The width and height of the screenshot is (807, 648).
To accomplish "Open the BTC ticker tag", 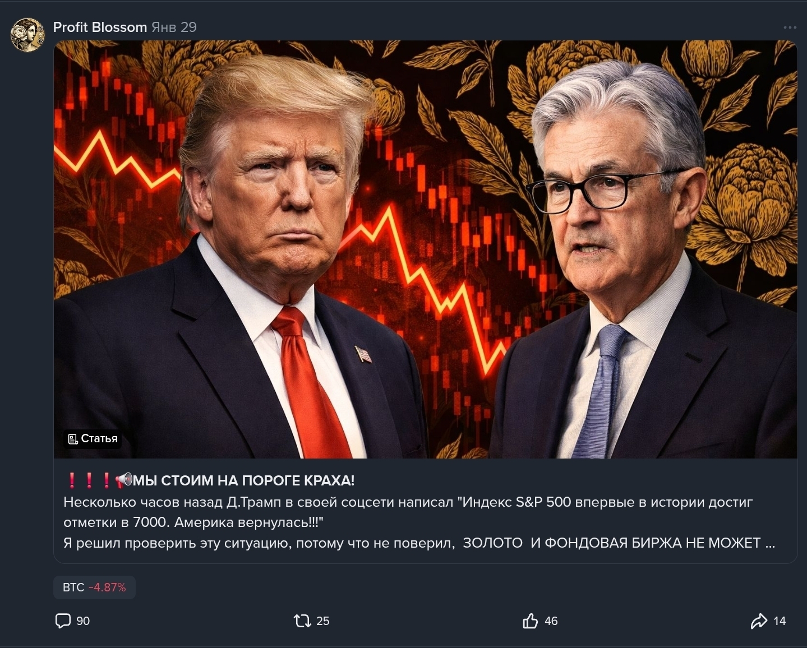I will [x=94, y=587].
